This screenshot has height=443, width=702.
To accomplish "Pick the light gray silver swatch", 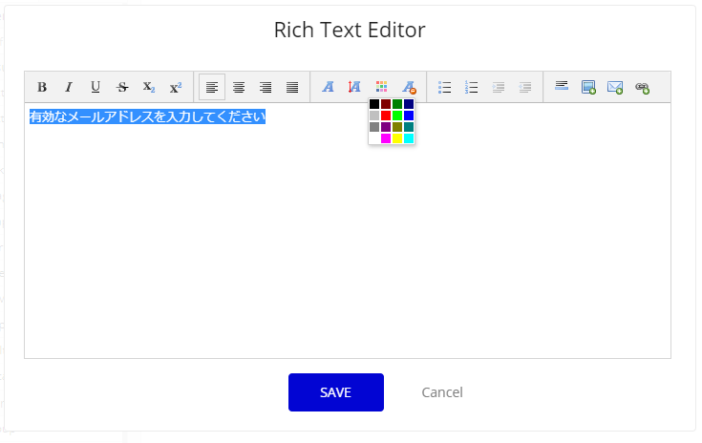I will [374, 116].
